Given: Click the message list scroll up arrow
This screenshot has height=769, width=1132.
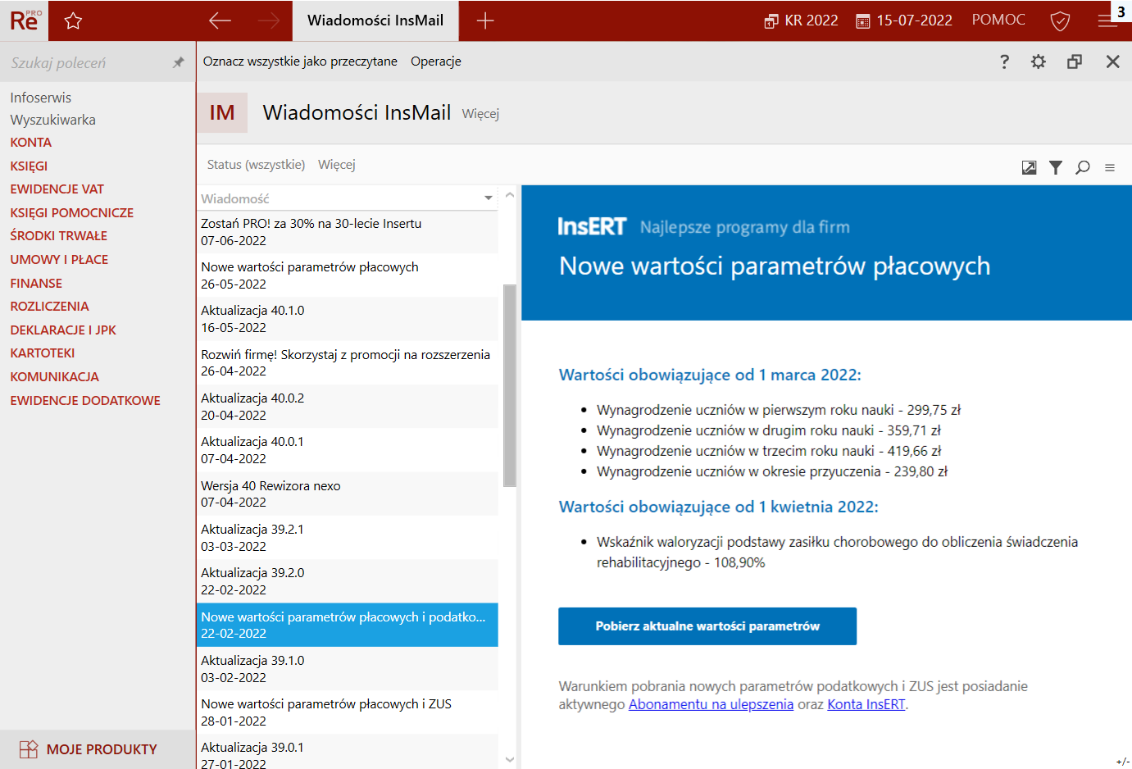Looking at the screenshot, I should click(x=510, y=195).
